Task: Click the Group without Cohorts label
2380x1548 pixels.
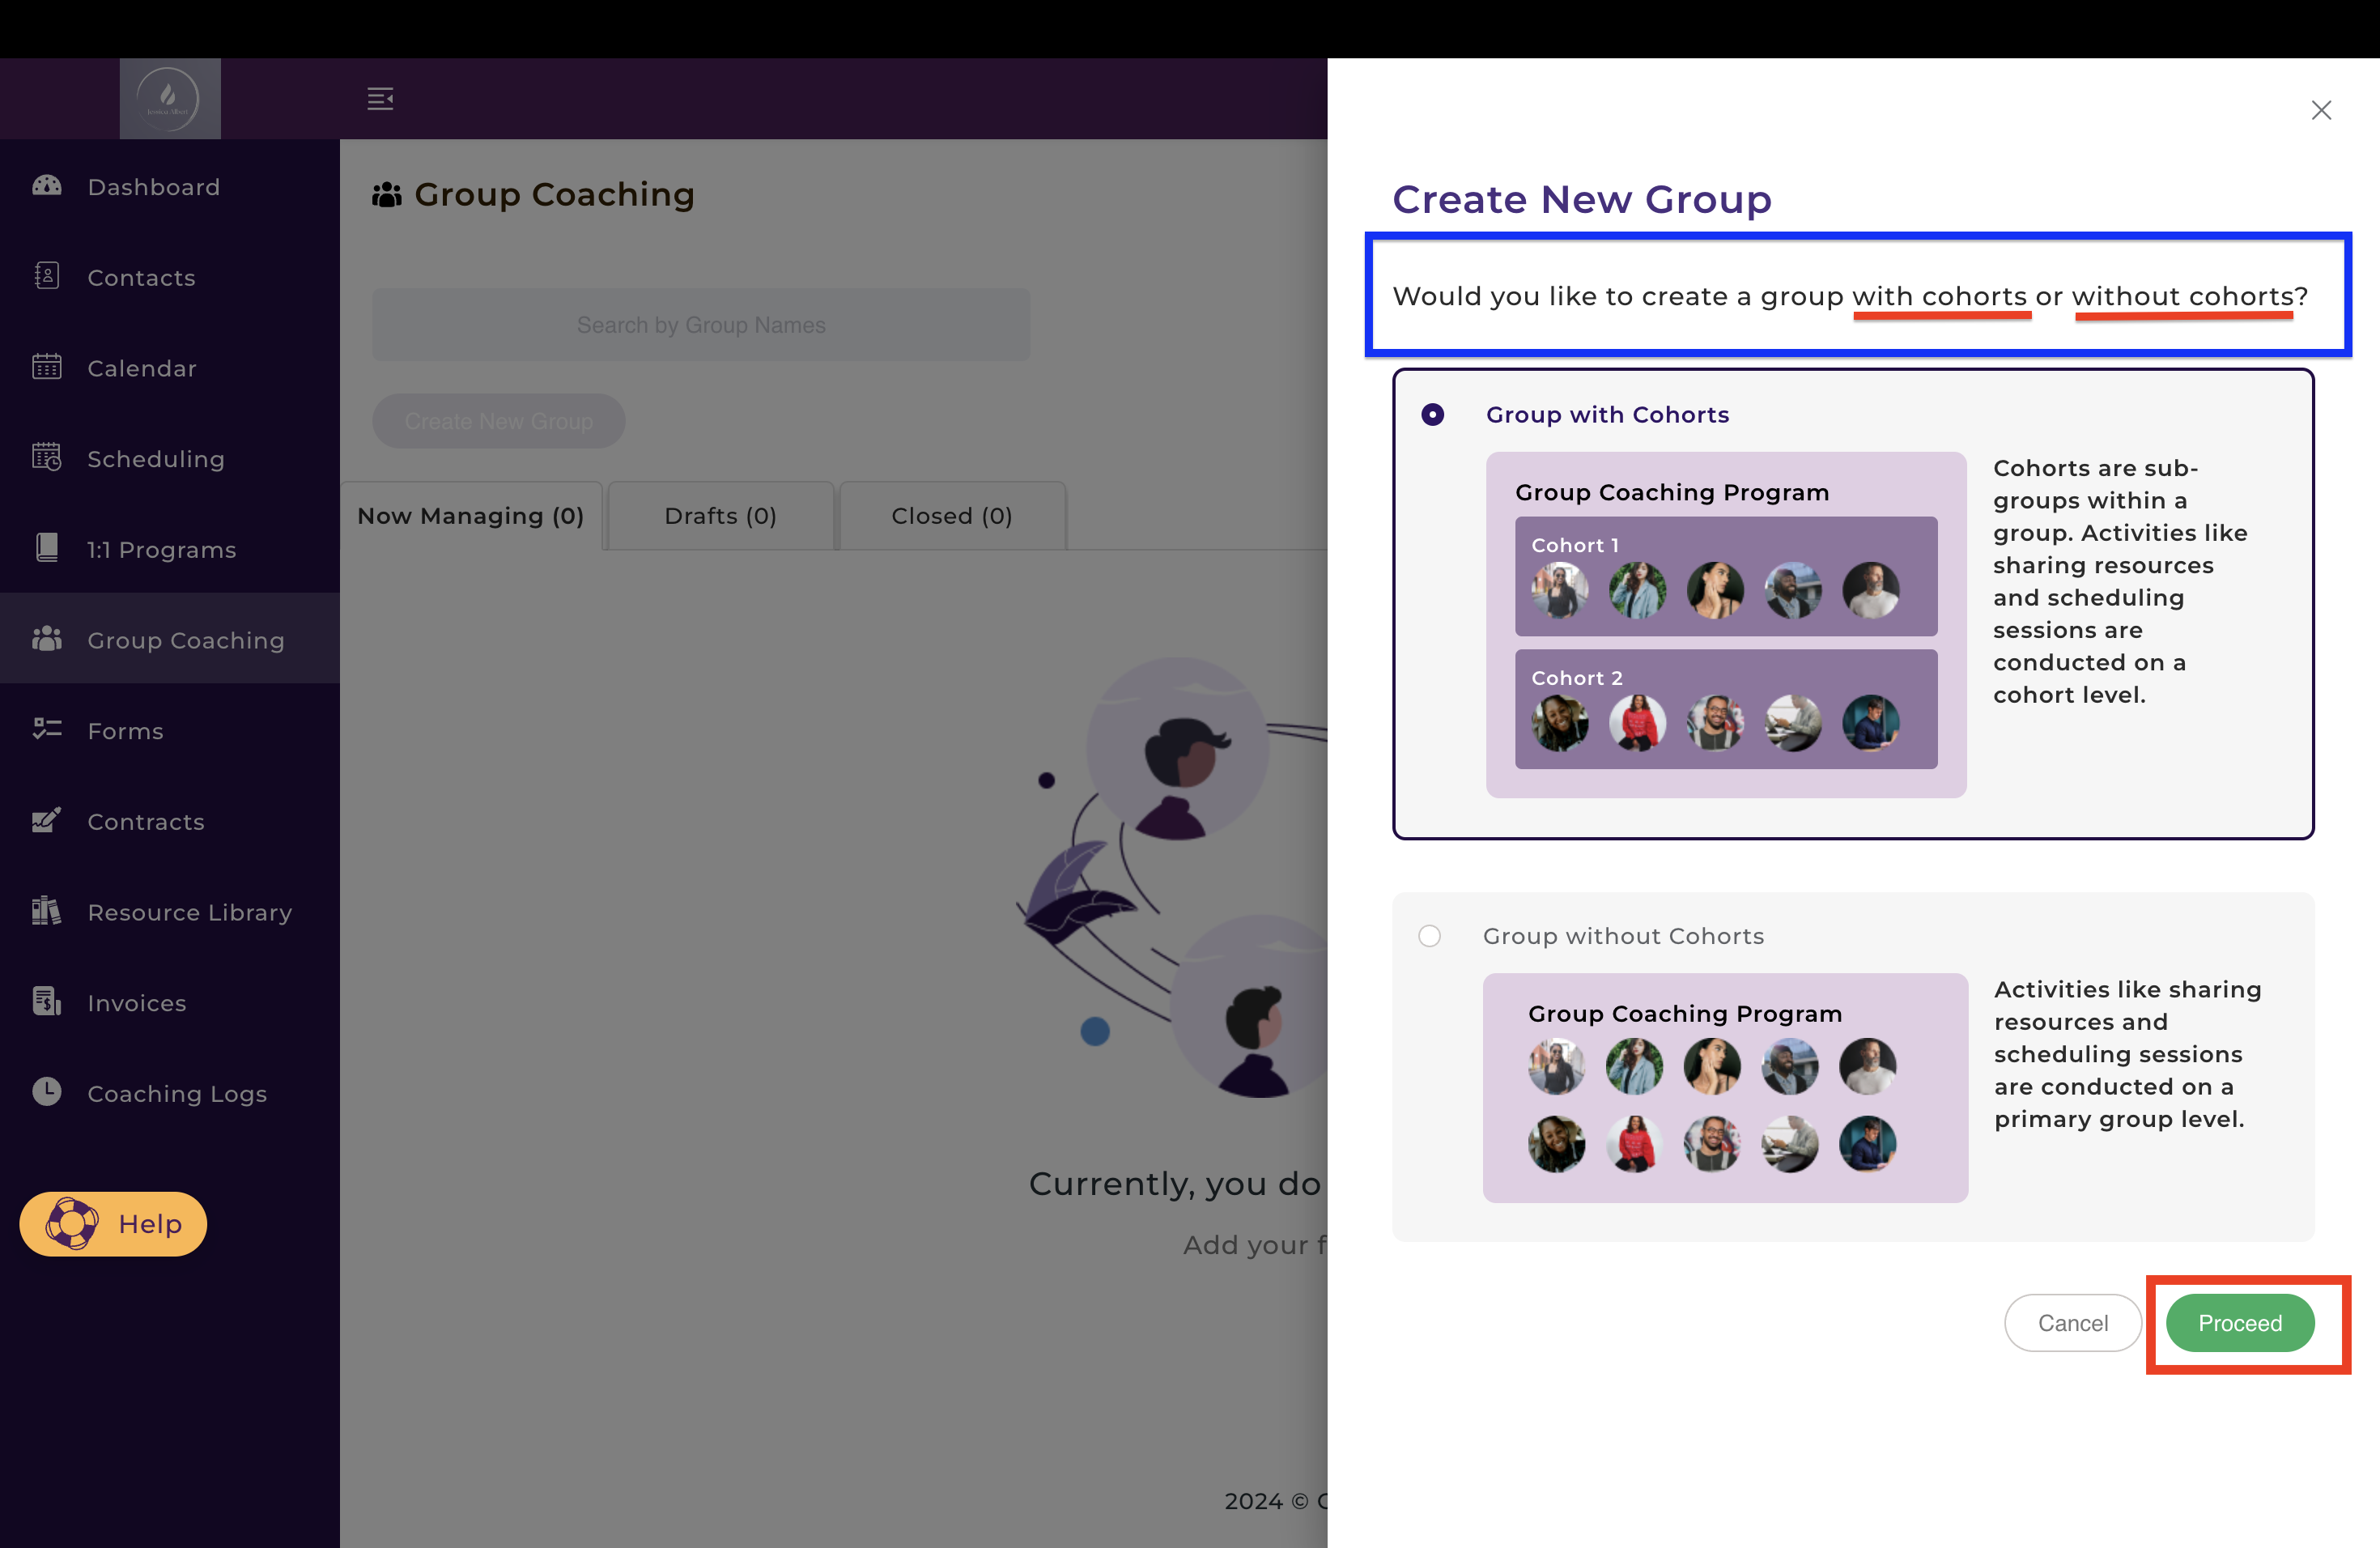Action: coord(1623,936)
